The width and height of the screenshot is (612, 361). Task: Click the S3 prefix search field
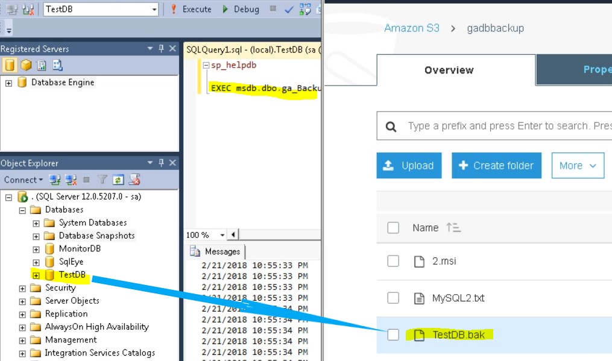pyautogui.click(x=494, y=126)
